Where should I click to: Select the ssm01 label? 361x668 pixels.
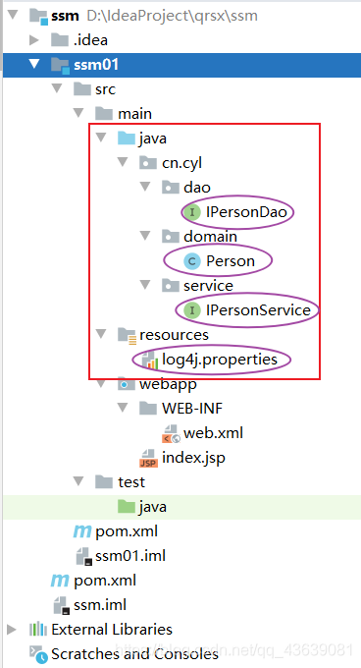click(x=96, y=65)
